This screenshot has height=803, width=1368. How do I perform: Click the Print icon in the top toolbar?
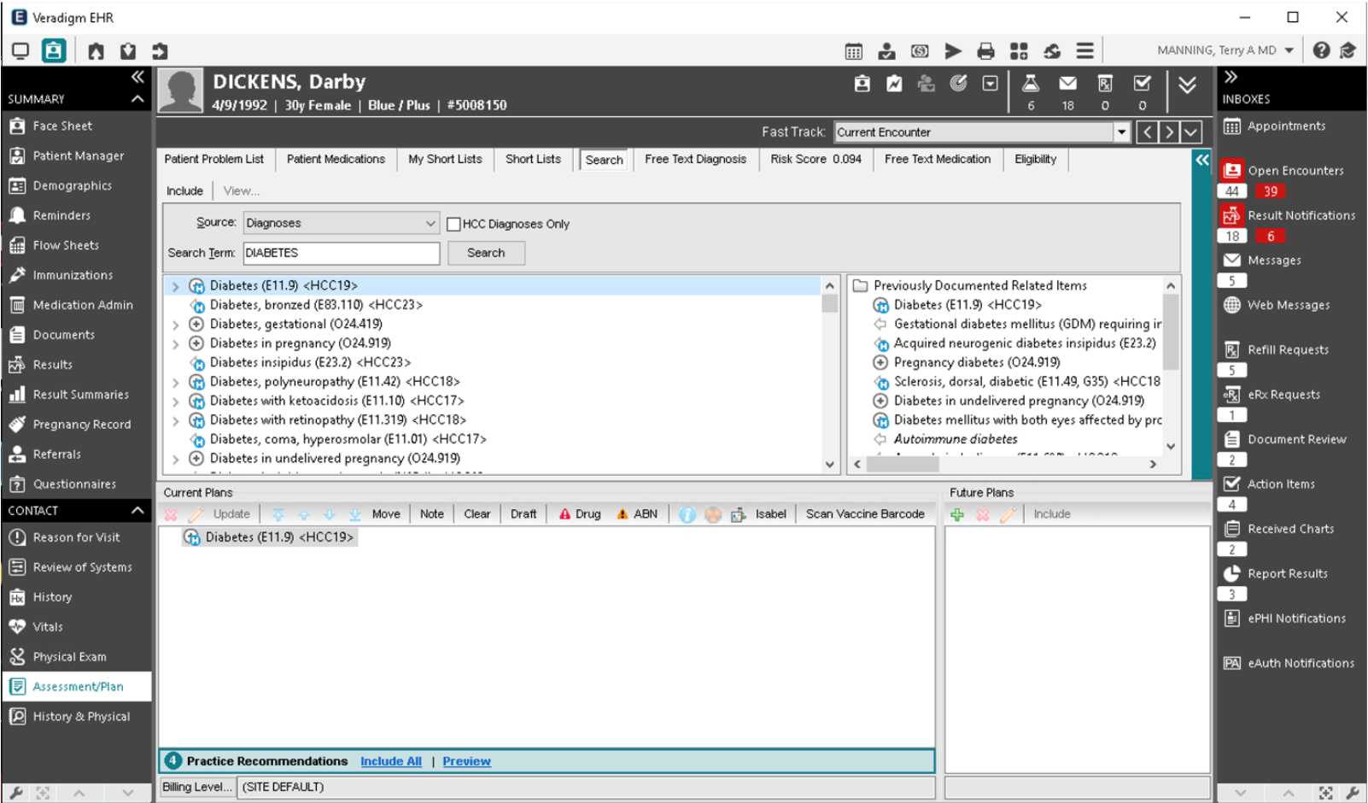(986, 50)
